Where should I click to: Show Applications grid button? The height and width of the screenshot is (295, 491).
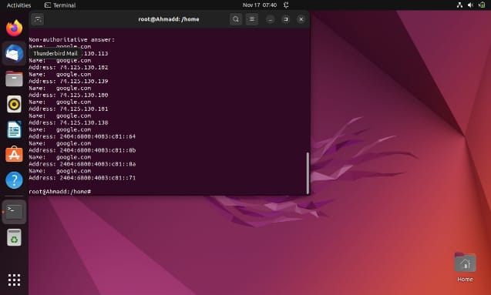[14, 280]
